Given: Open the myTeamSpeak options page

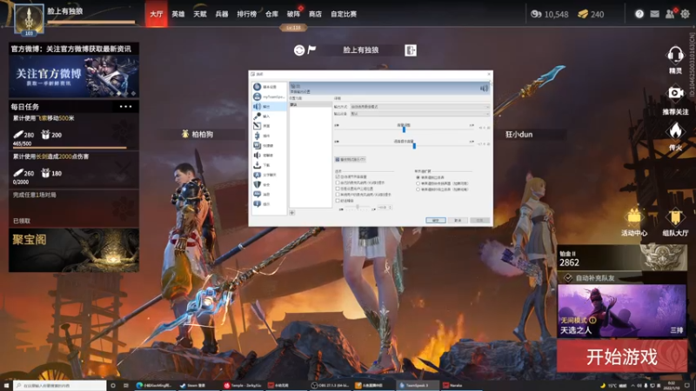Looking at the screenshot, I should tap(268, 96).
